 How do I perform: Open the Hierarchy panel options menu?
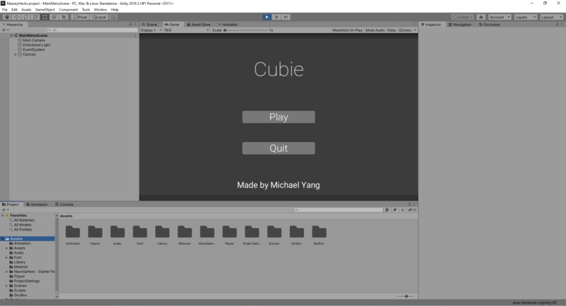[x=136, y=25]
